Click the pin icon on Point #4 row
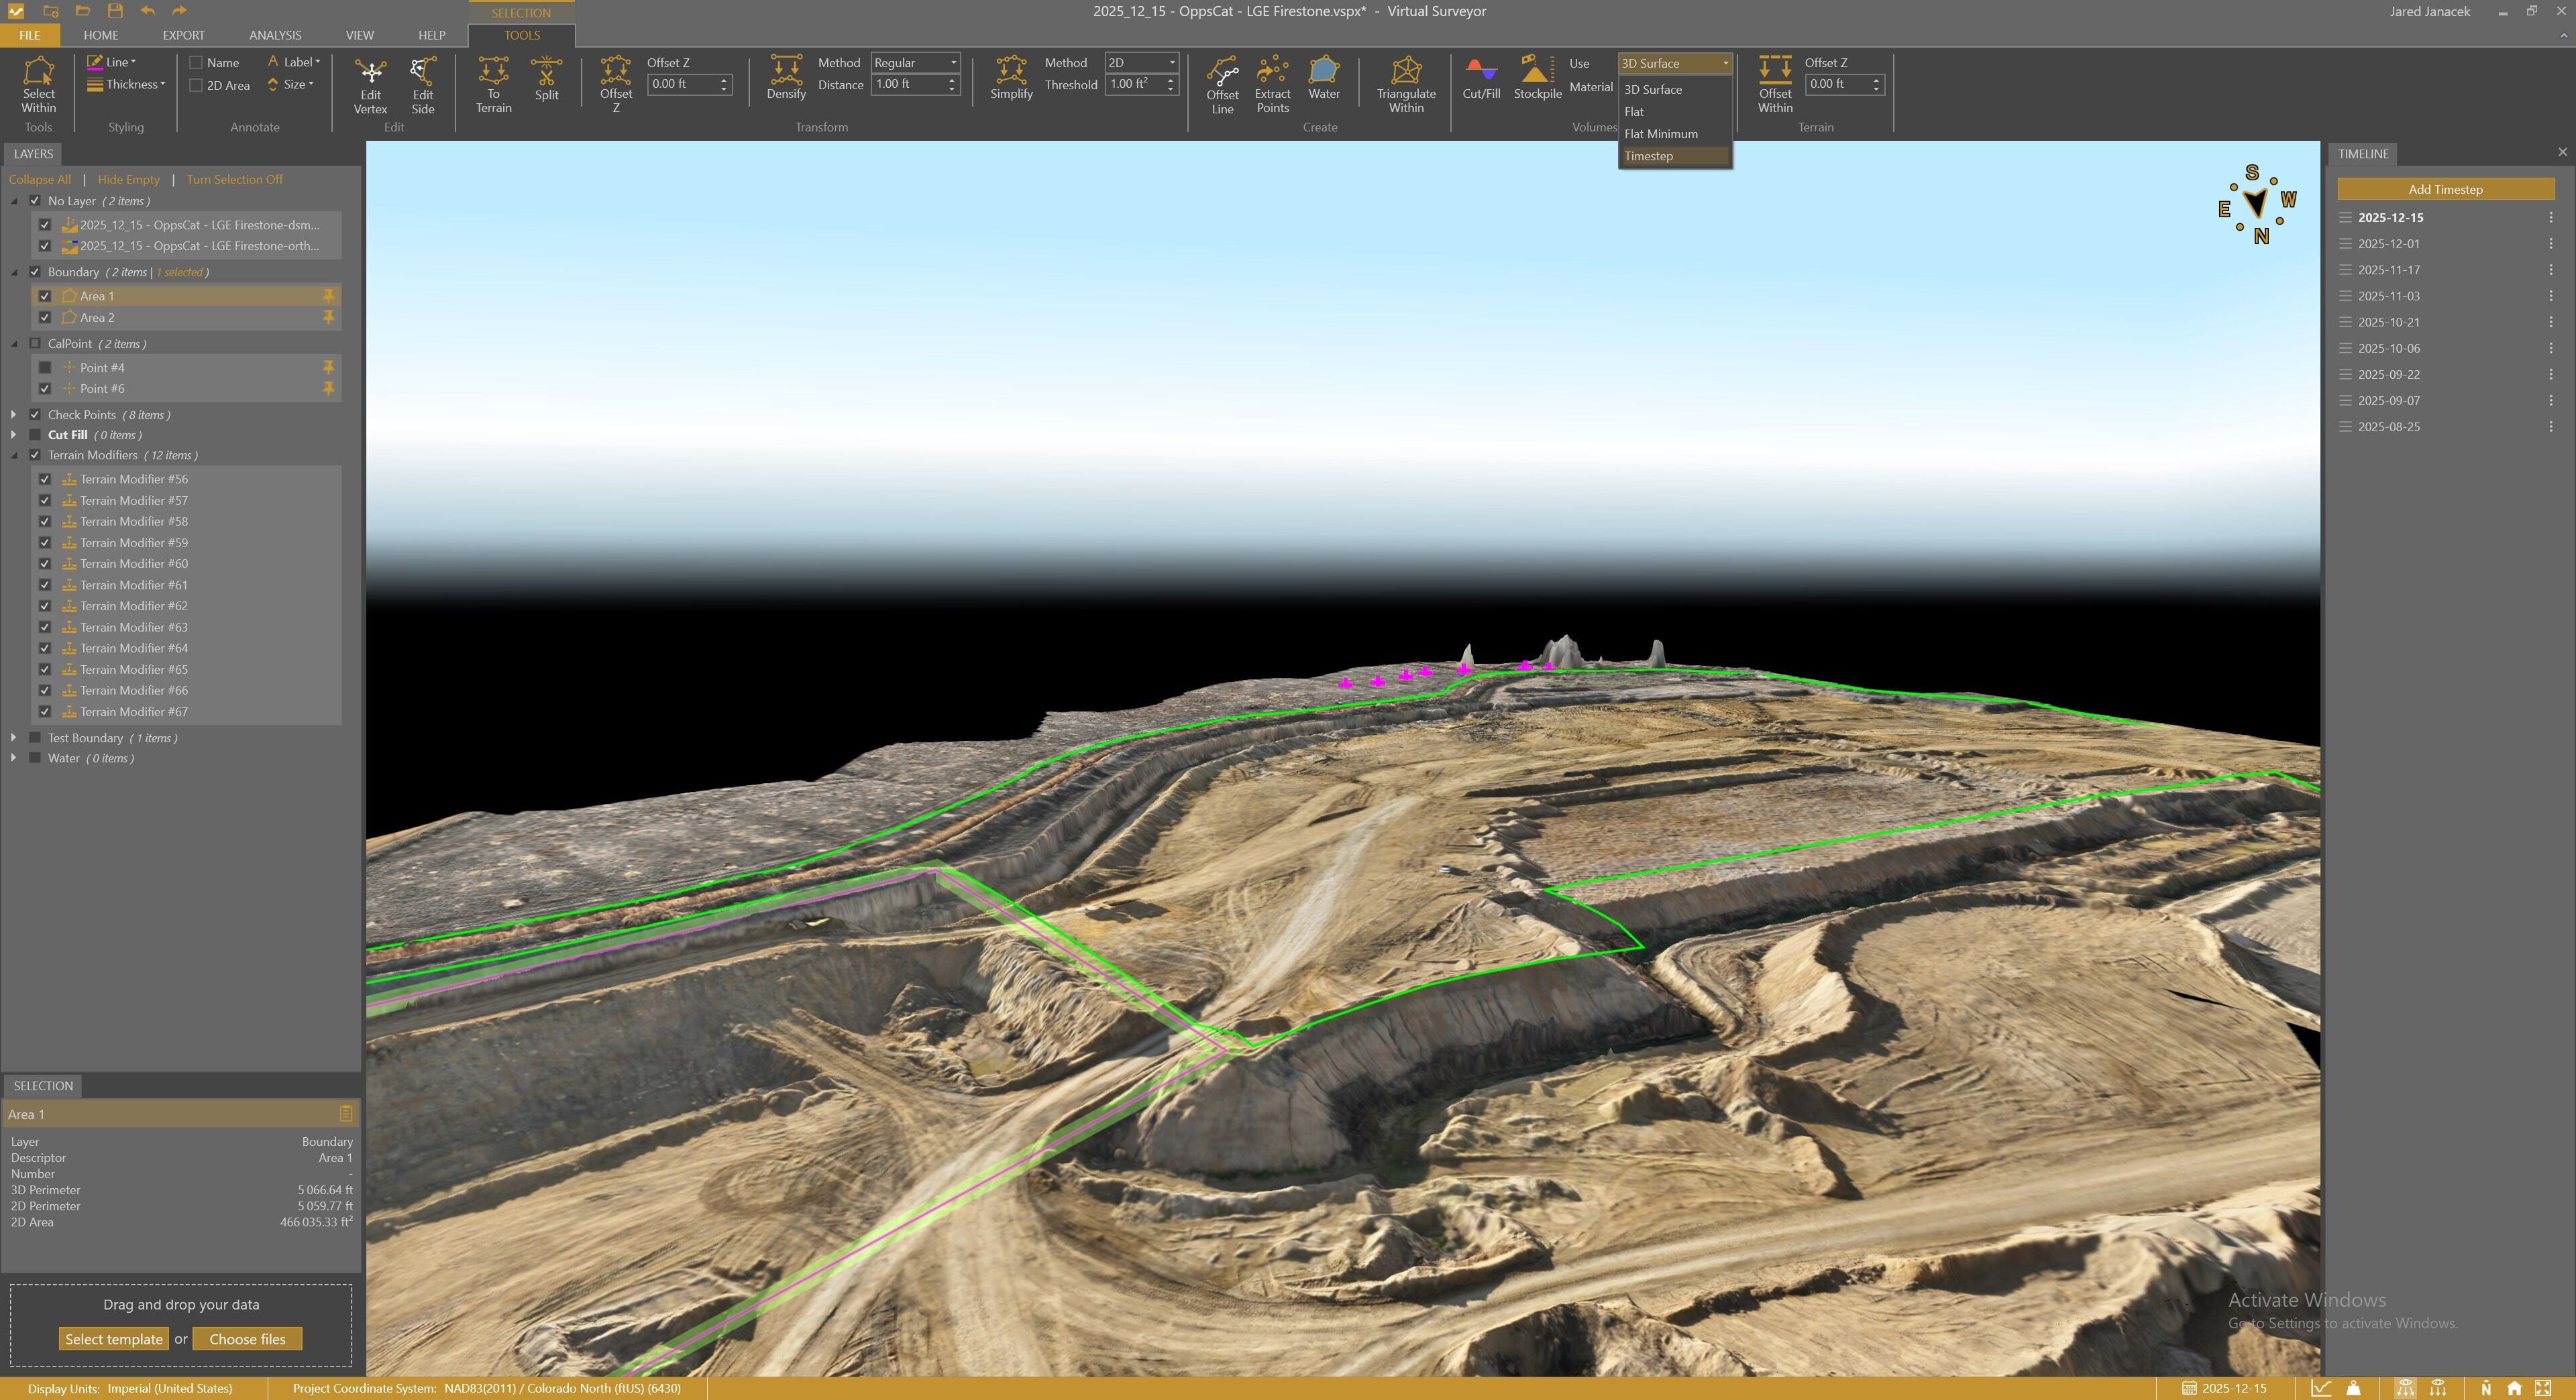Viewport: 2576px width, 1400px height. point(328,367)
